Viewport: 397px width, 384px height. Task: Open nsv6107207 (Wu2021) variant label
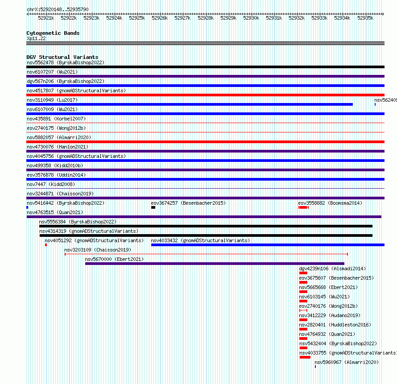tap(52, 72)
